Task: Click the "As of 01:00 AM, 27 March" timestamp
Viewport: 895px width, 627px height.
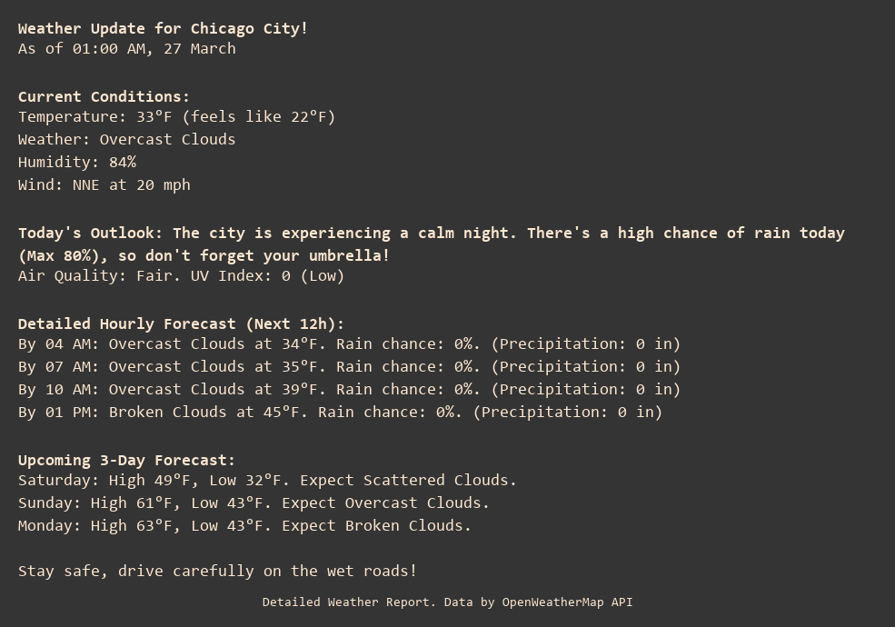Action: pyautogui.click(x=126, y=49)
